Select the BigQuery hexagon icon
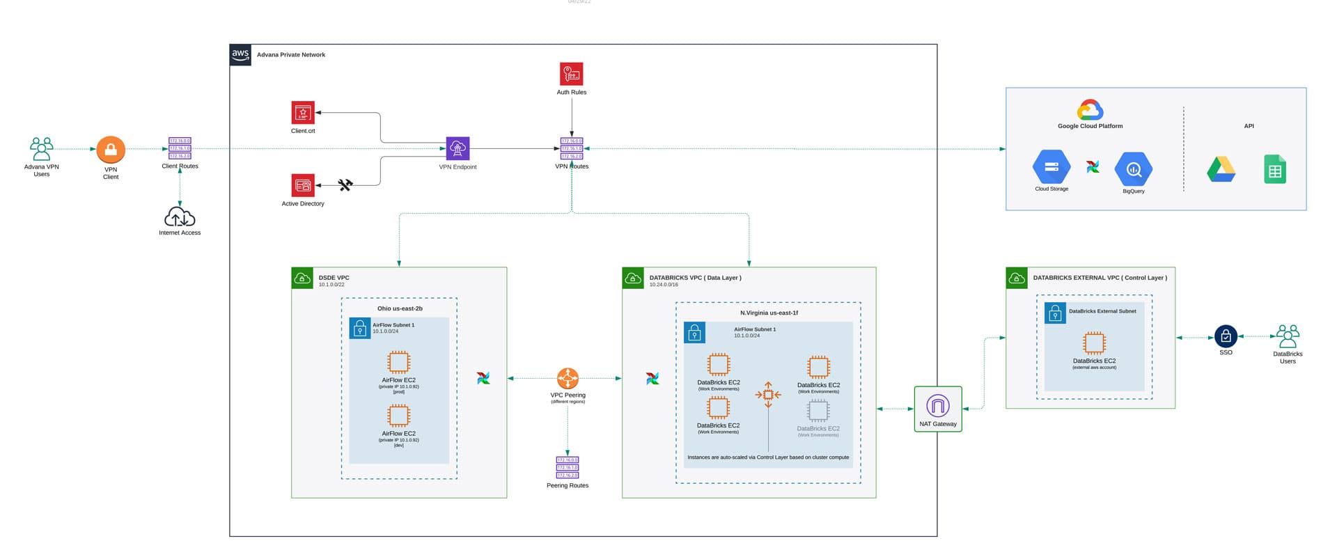Screen dimensions: 1337x557 point(1134,169)
